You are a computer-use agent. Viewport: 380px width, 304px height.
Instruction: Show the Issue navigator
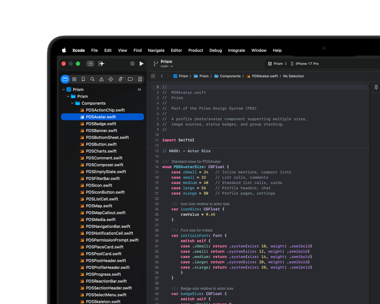[x=101, y=79]
